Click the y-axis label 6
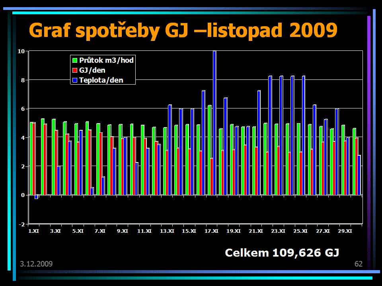Image resolution: width=382 pixels, height=286 pixels. pos(22,109)
